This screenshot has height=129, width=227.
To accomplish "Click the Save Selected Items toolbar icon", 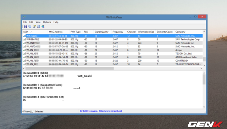I will pyautogui.click(x=25, y=27).
